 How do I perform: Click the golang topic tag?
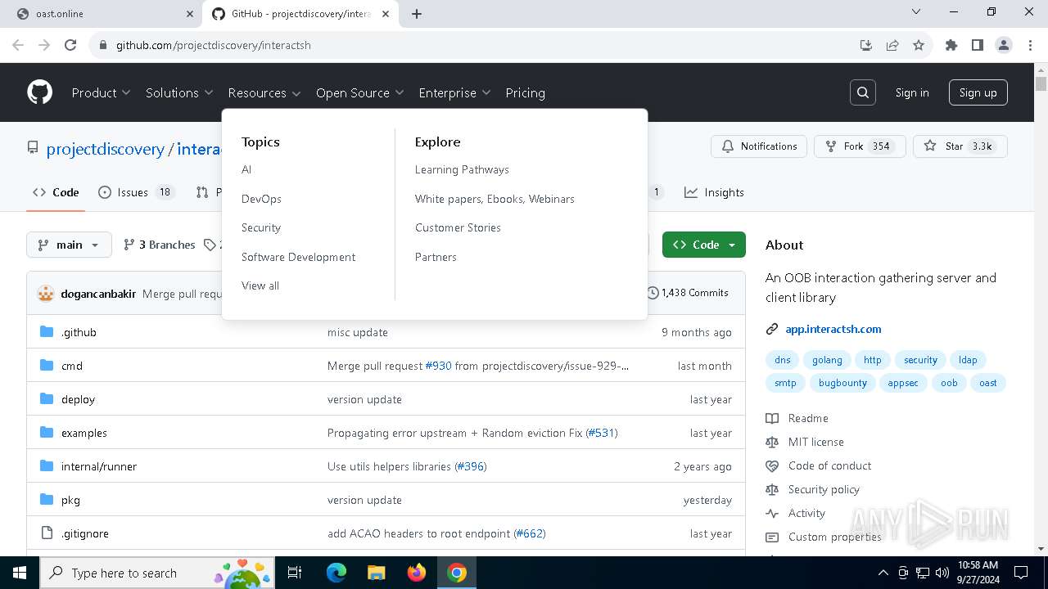click(x=827, y=360)
